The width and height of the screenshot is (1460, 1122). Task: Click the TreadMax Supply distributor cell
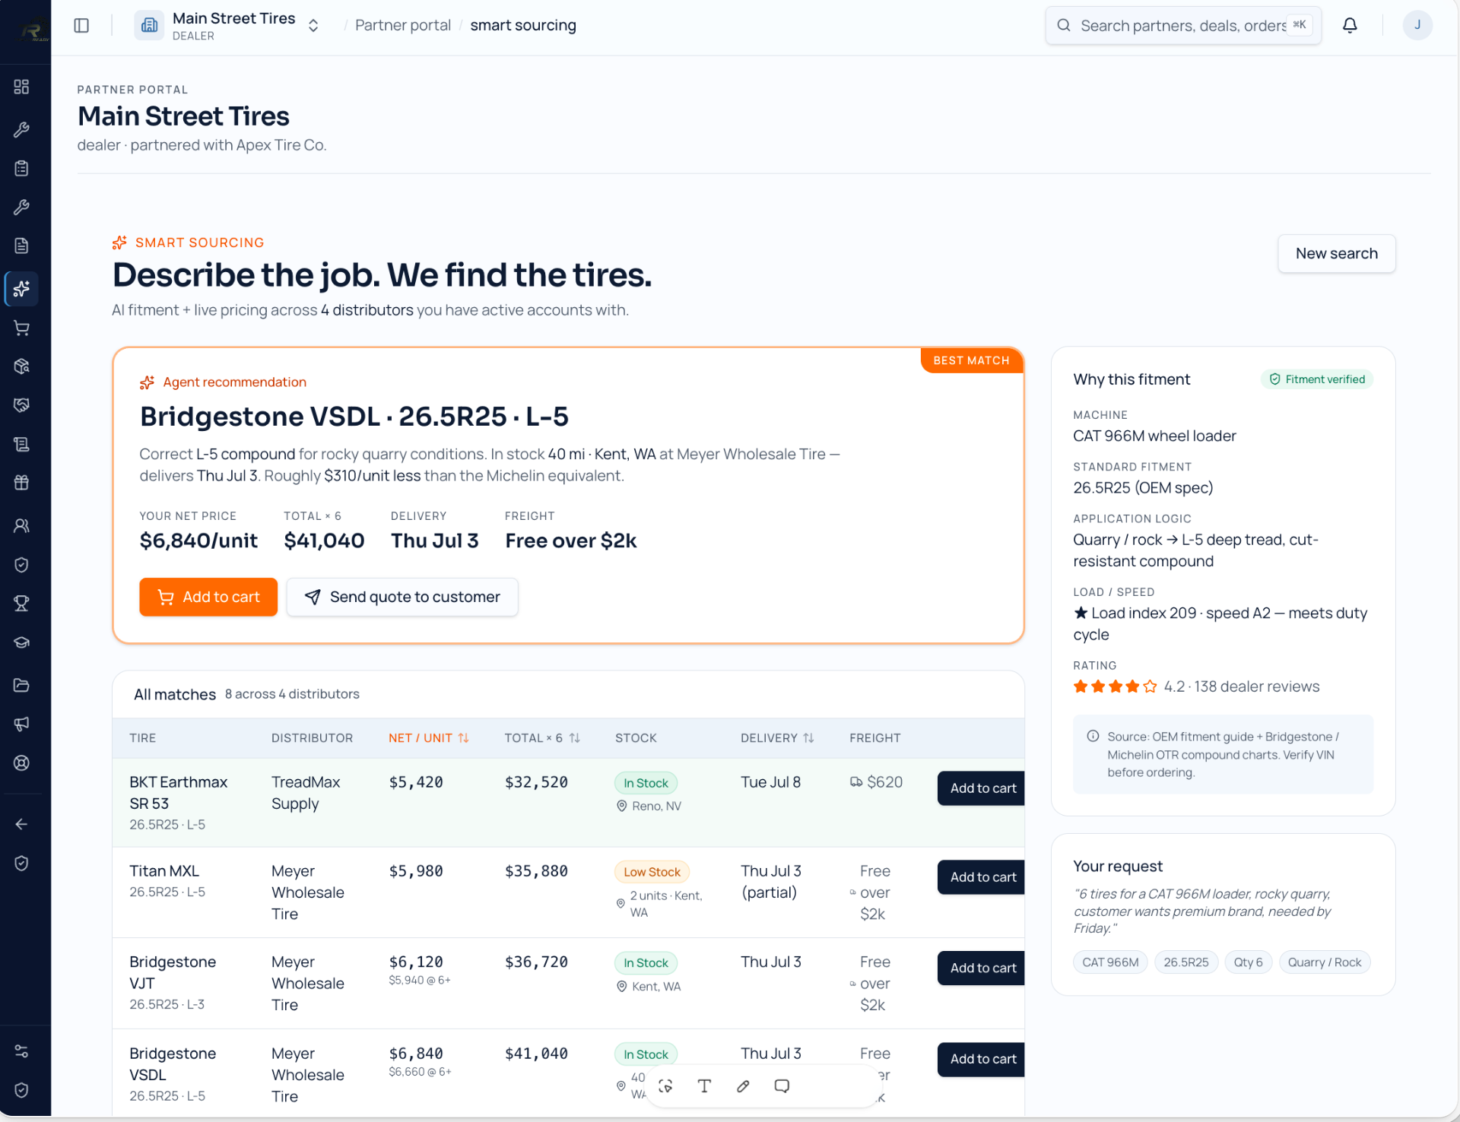click(x=306, y=793)
